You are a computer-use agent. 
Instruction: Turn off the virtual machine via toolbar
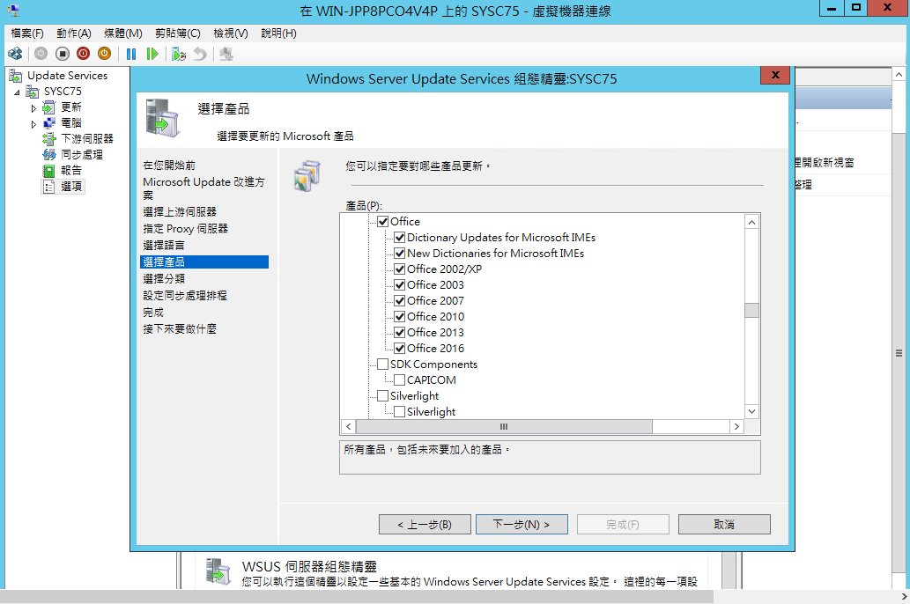(x=62, y=54)
